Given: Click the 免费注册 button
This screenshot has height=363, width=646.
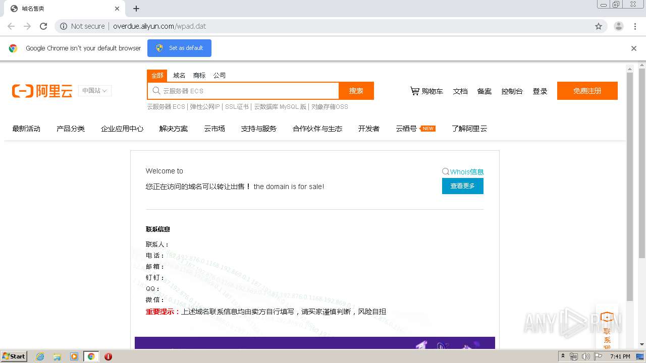Looking at the screenshot, I should (x=587, y=91).
